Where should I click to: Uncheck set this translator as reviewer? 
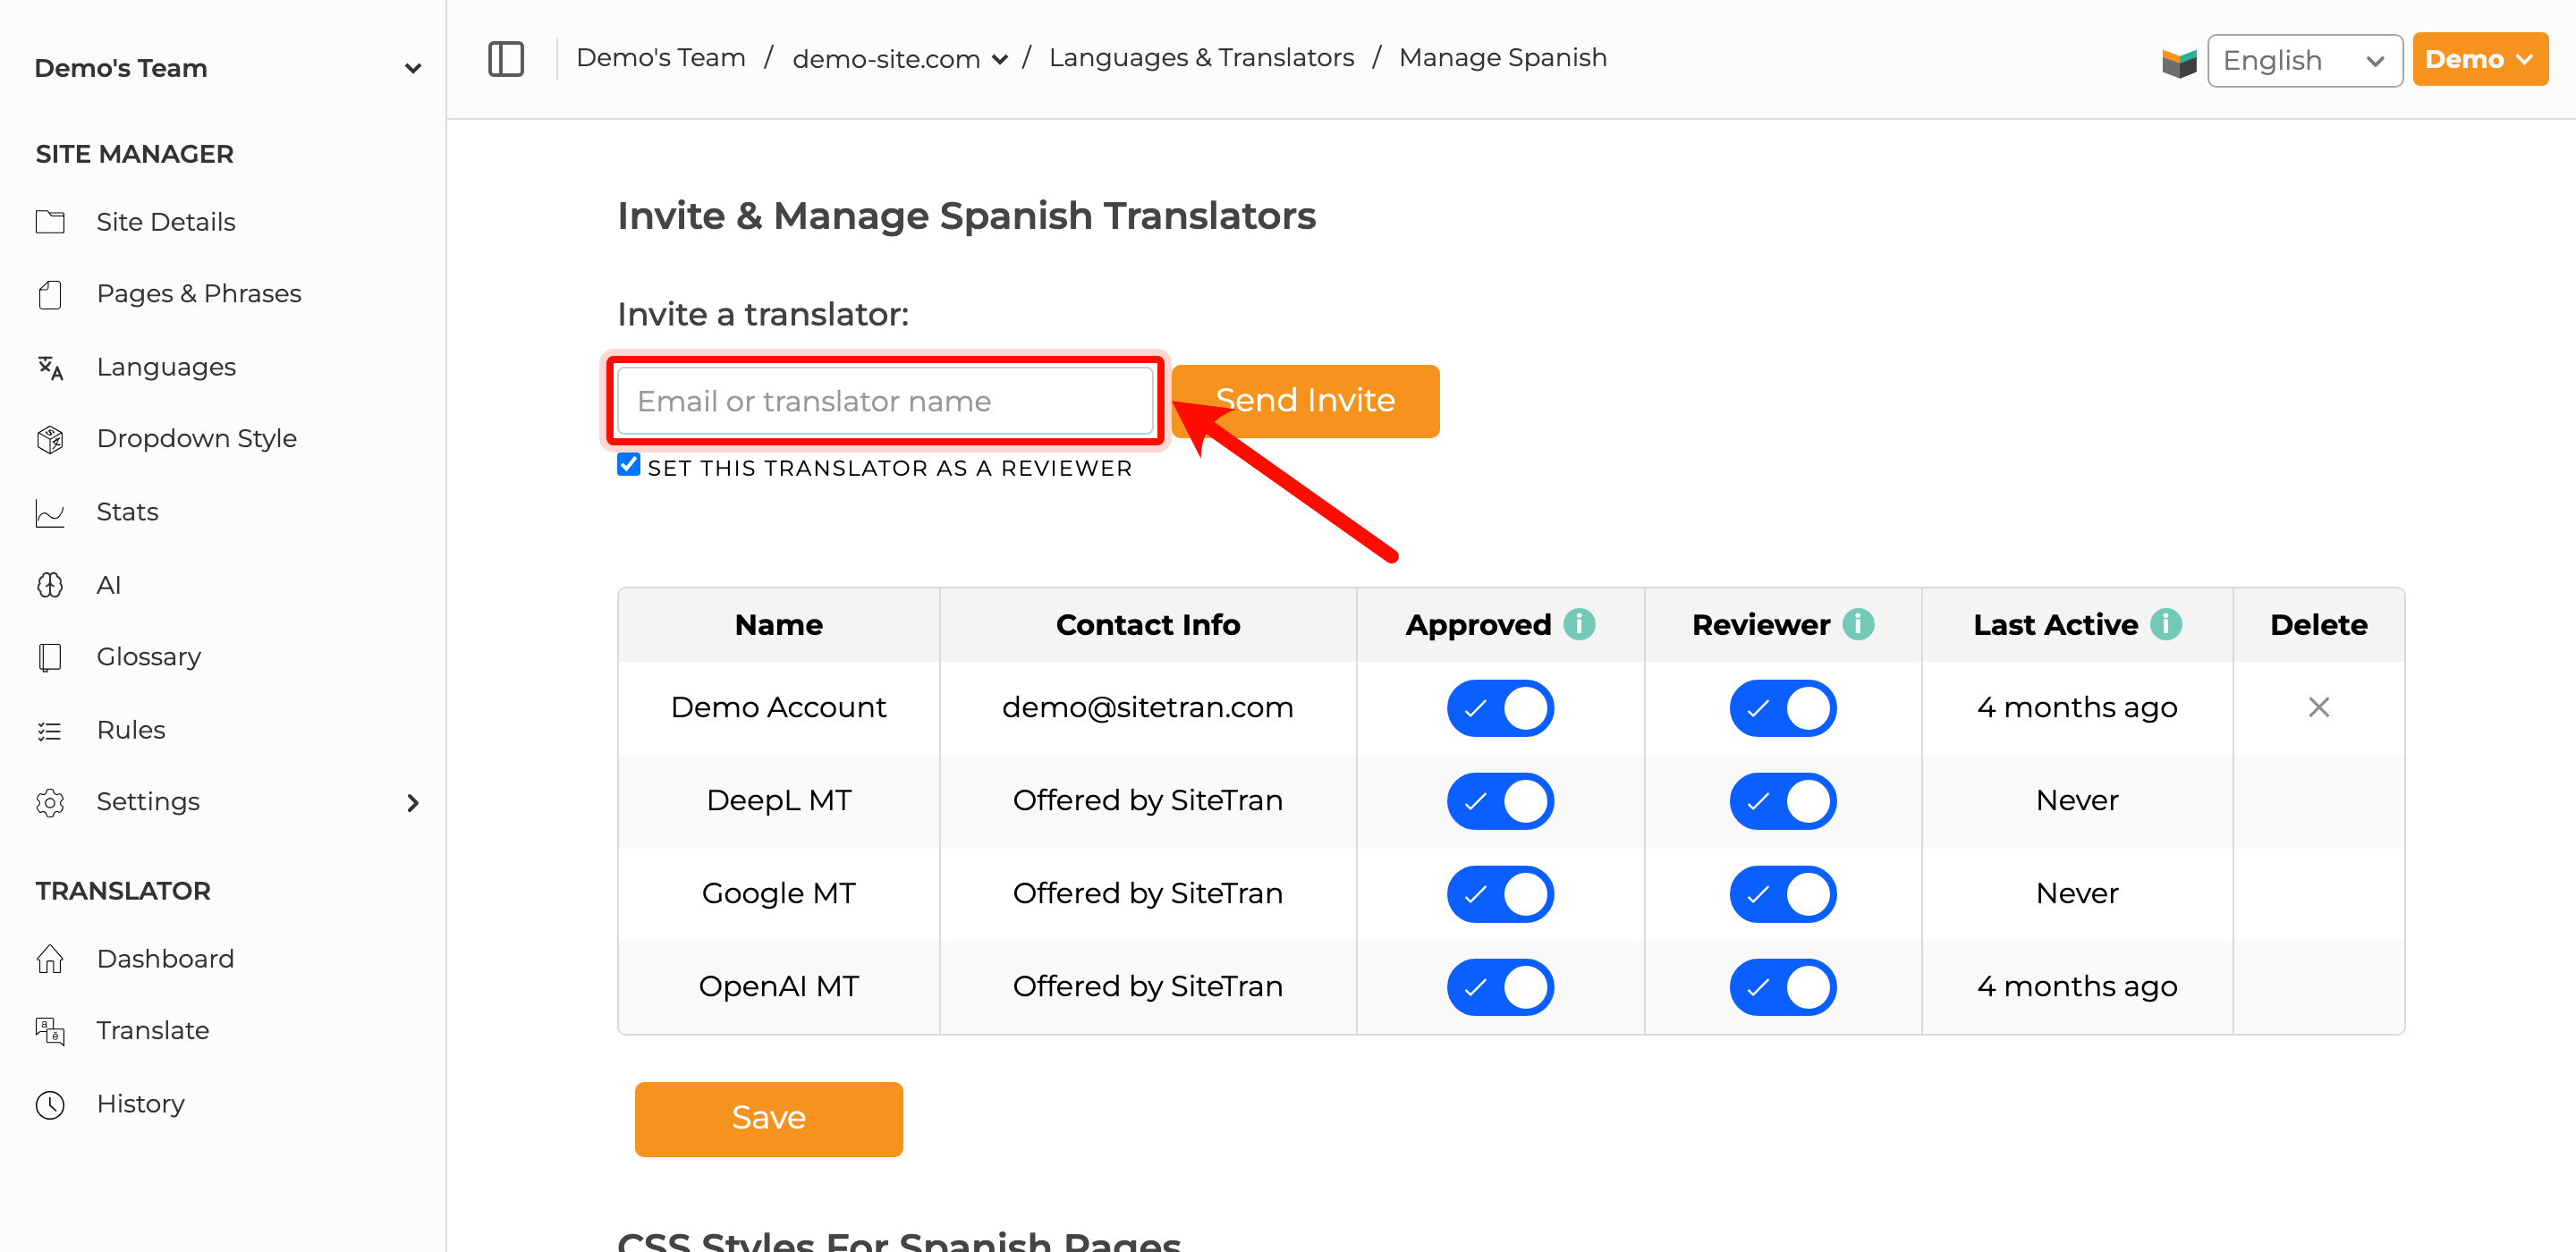pos(628,465)
